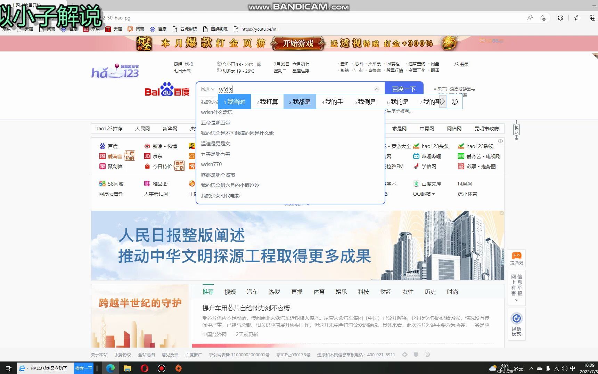
Task: Open the 哔哩哔哩 site link
Action: (x=427, y=156)
